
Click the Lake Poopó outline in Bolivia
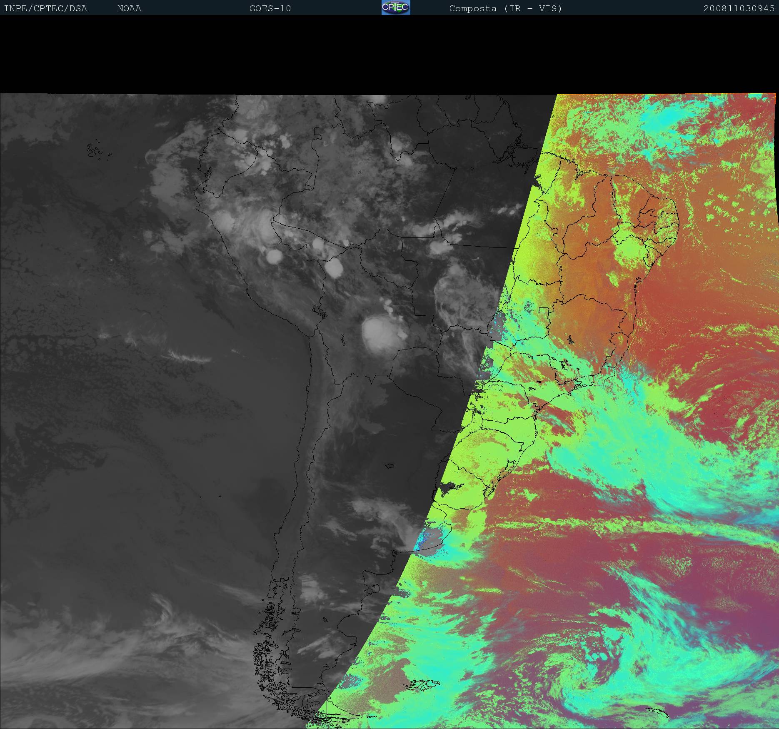pos(342,341)
